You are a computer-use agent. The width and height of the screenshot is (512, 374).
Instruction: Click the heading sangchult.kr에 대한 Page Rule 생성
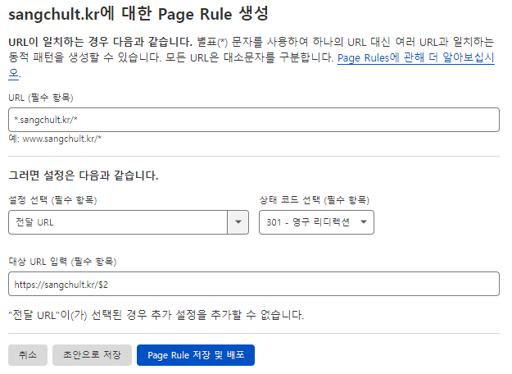click(x=138, y=15)
